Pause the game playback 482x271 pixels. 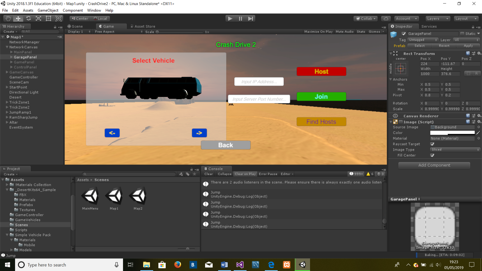tap(240, 19)
